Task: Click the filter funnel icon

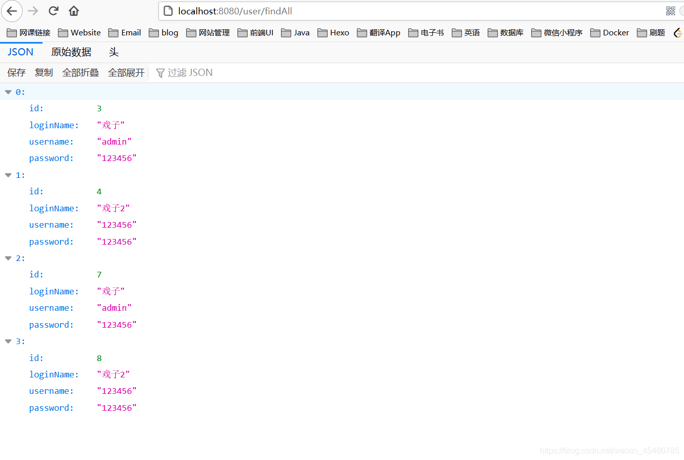Action: [x=160, y=73]
